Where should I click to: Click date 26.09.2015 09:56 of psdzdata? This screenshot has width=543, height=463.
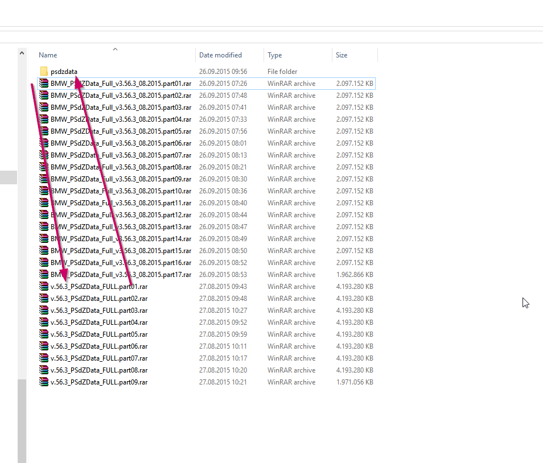(223, 71)
